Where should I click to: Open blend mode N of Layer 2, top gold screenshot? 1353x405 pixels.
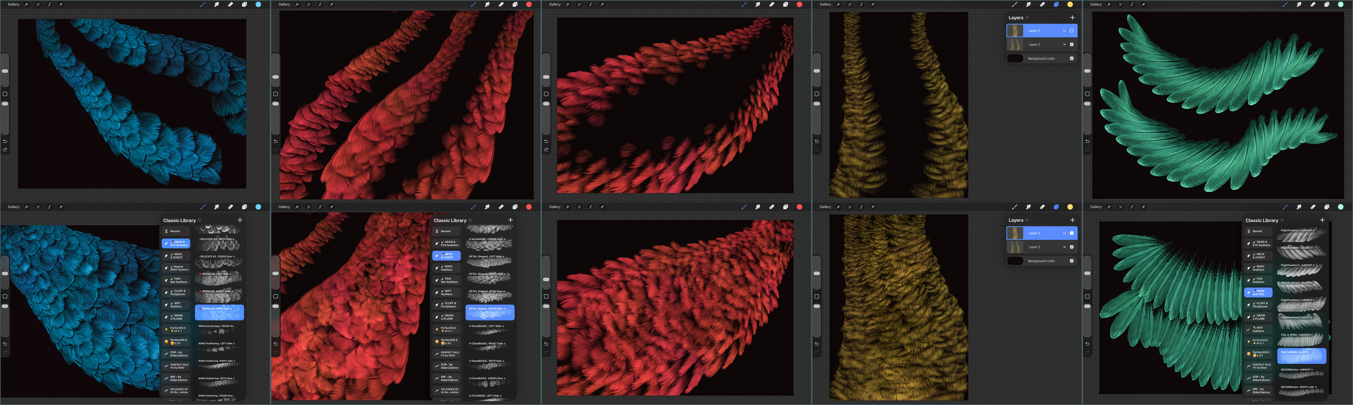click(x=1065, y=44)
